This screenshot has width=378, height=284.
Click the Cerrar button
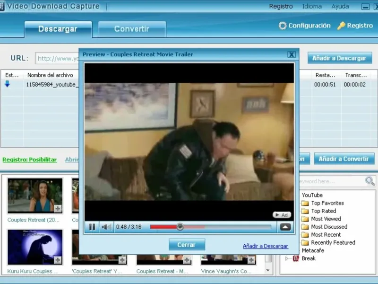point(187,245)
